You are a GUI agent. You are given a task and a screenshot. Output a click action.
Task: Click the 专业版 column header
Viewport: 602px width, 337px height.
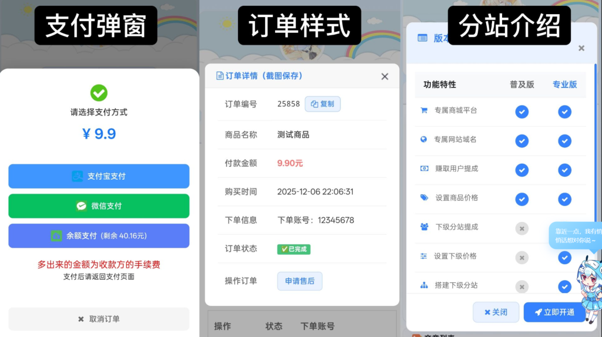coord(564,85)
